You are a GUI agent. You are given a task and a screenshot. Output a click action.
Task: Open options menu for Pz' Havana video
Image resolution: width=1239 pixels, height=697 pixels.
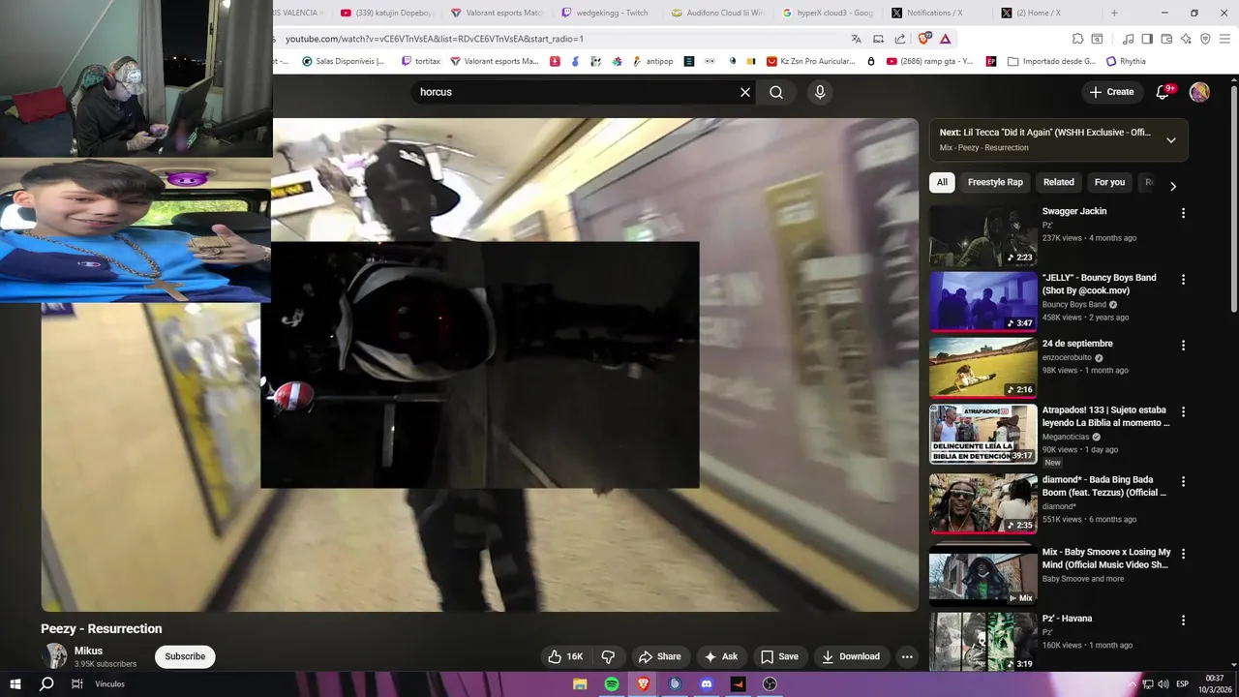coord(1183,621)
